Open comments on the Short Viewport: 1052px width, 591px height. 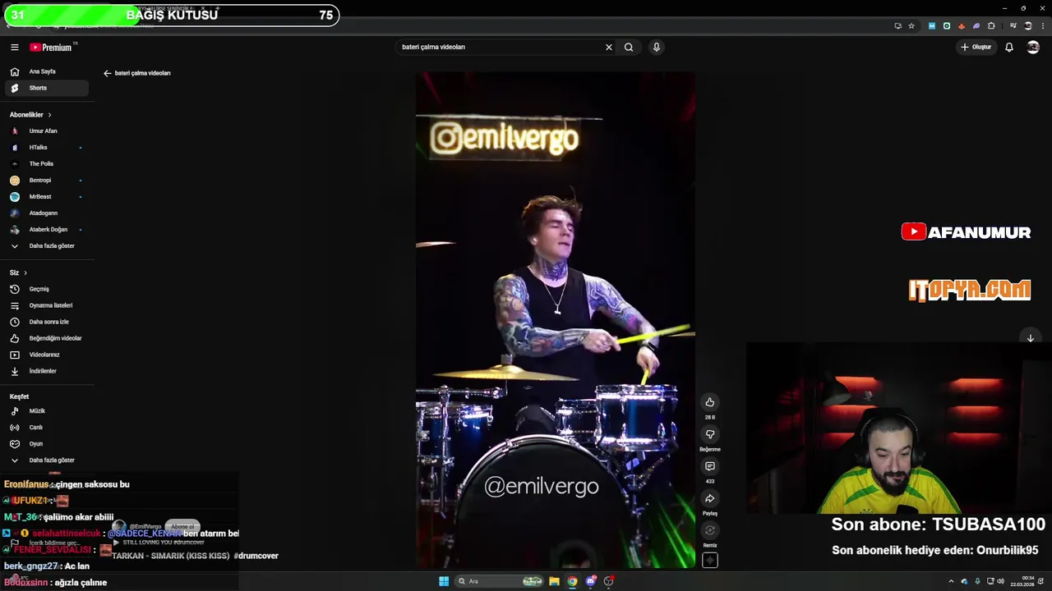(710, 466)
